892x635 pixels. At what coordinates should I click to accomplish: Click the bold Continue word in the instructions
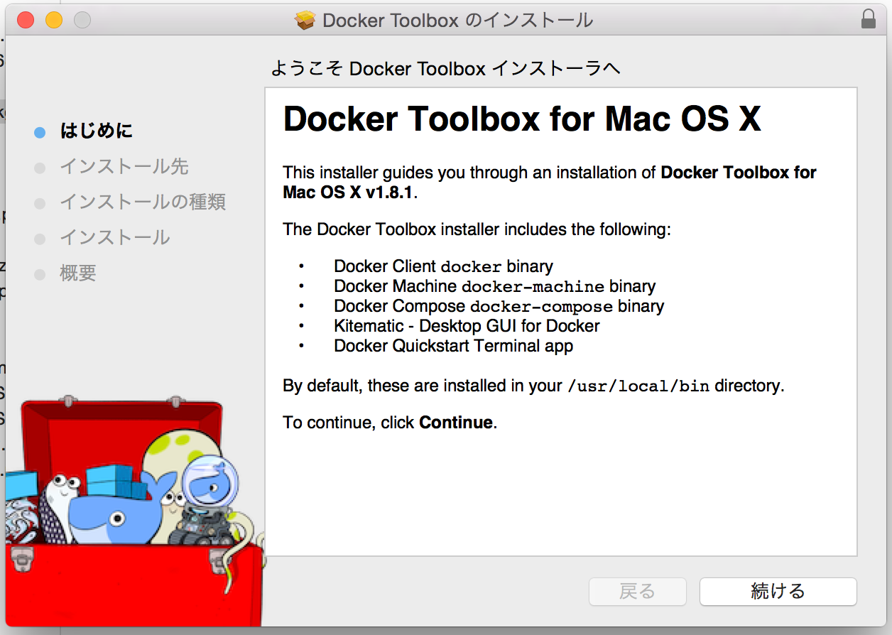point(455,422)
